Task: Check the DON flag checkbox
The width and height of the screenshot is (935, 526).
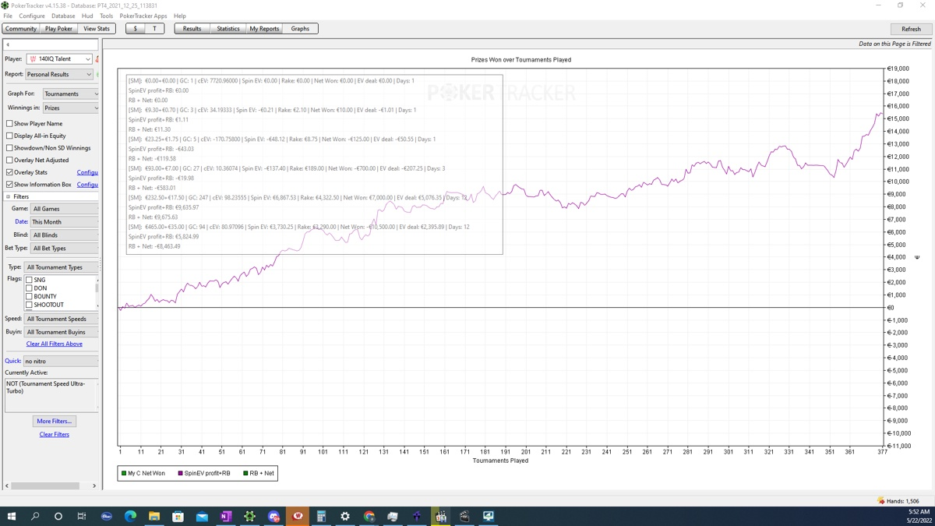Action: click(x=29, y=288)
